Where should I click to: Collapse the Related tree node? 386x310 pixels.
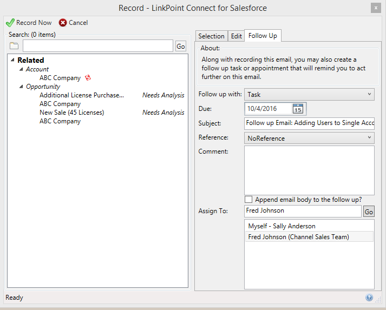coord(12,60)
